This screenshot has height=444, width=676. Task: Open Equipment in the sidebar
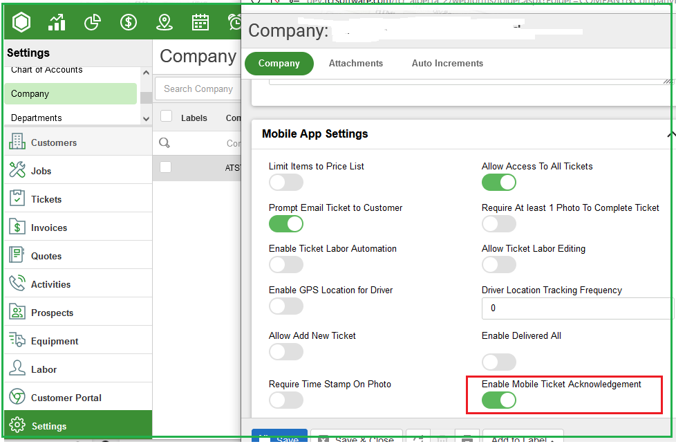click(78, 341)
